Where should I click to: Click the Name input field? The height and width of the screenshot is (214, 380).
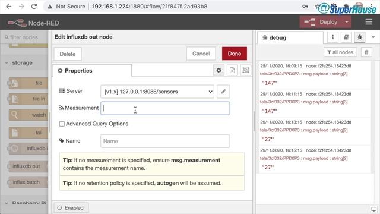tap(165, 141)
